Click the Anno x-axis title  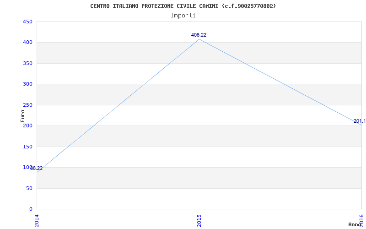[x=355, y=224]
